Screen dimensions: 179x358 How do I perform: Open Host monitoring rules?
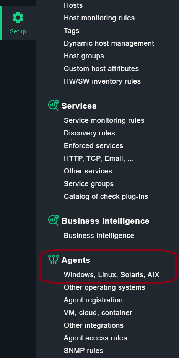tap(99, 18)
